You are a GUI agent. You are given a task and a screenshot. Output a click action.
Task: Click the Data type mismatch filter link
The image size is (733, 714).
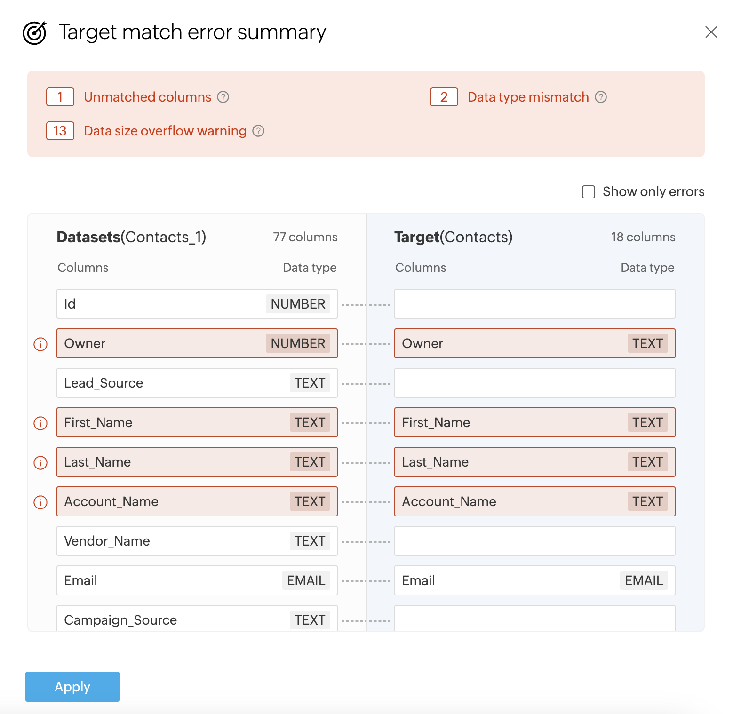[x=528, y=97]
